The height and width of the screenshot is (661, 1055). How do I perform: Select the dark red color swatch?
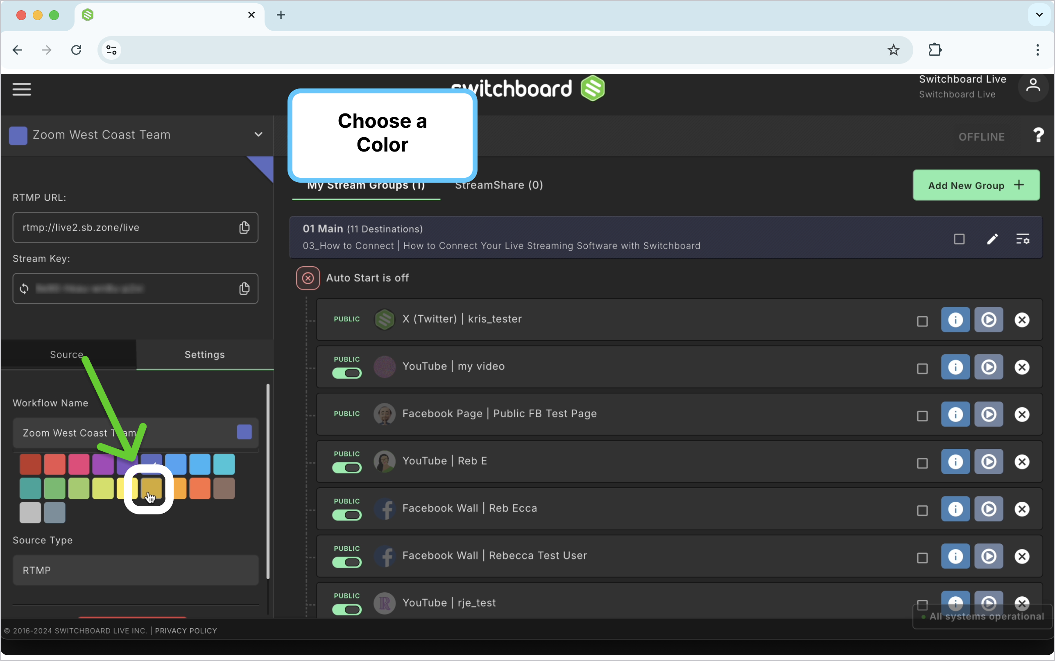[30, 464]
